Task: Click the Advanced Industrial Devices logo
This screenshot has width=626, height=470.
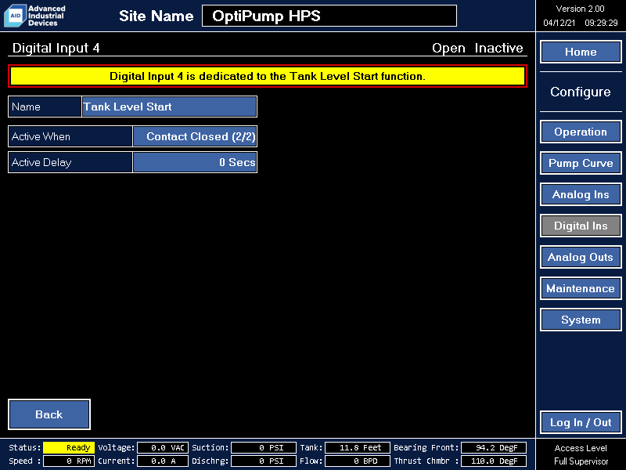Action: pyautogui.click(x=34, y=16)
